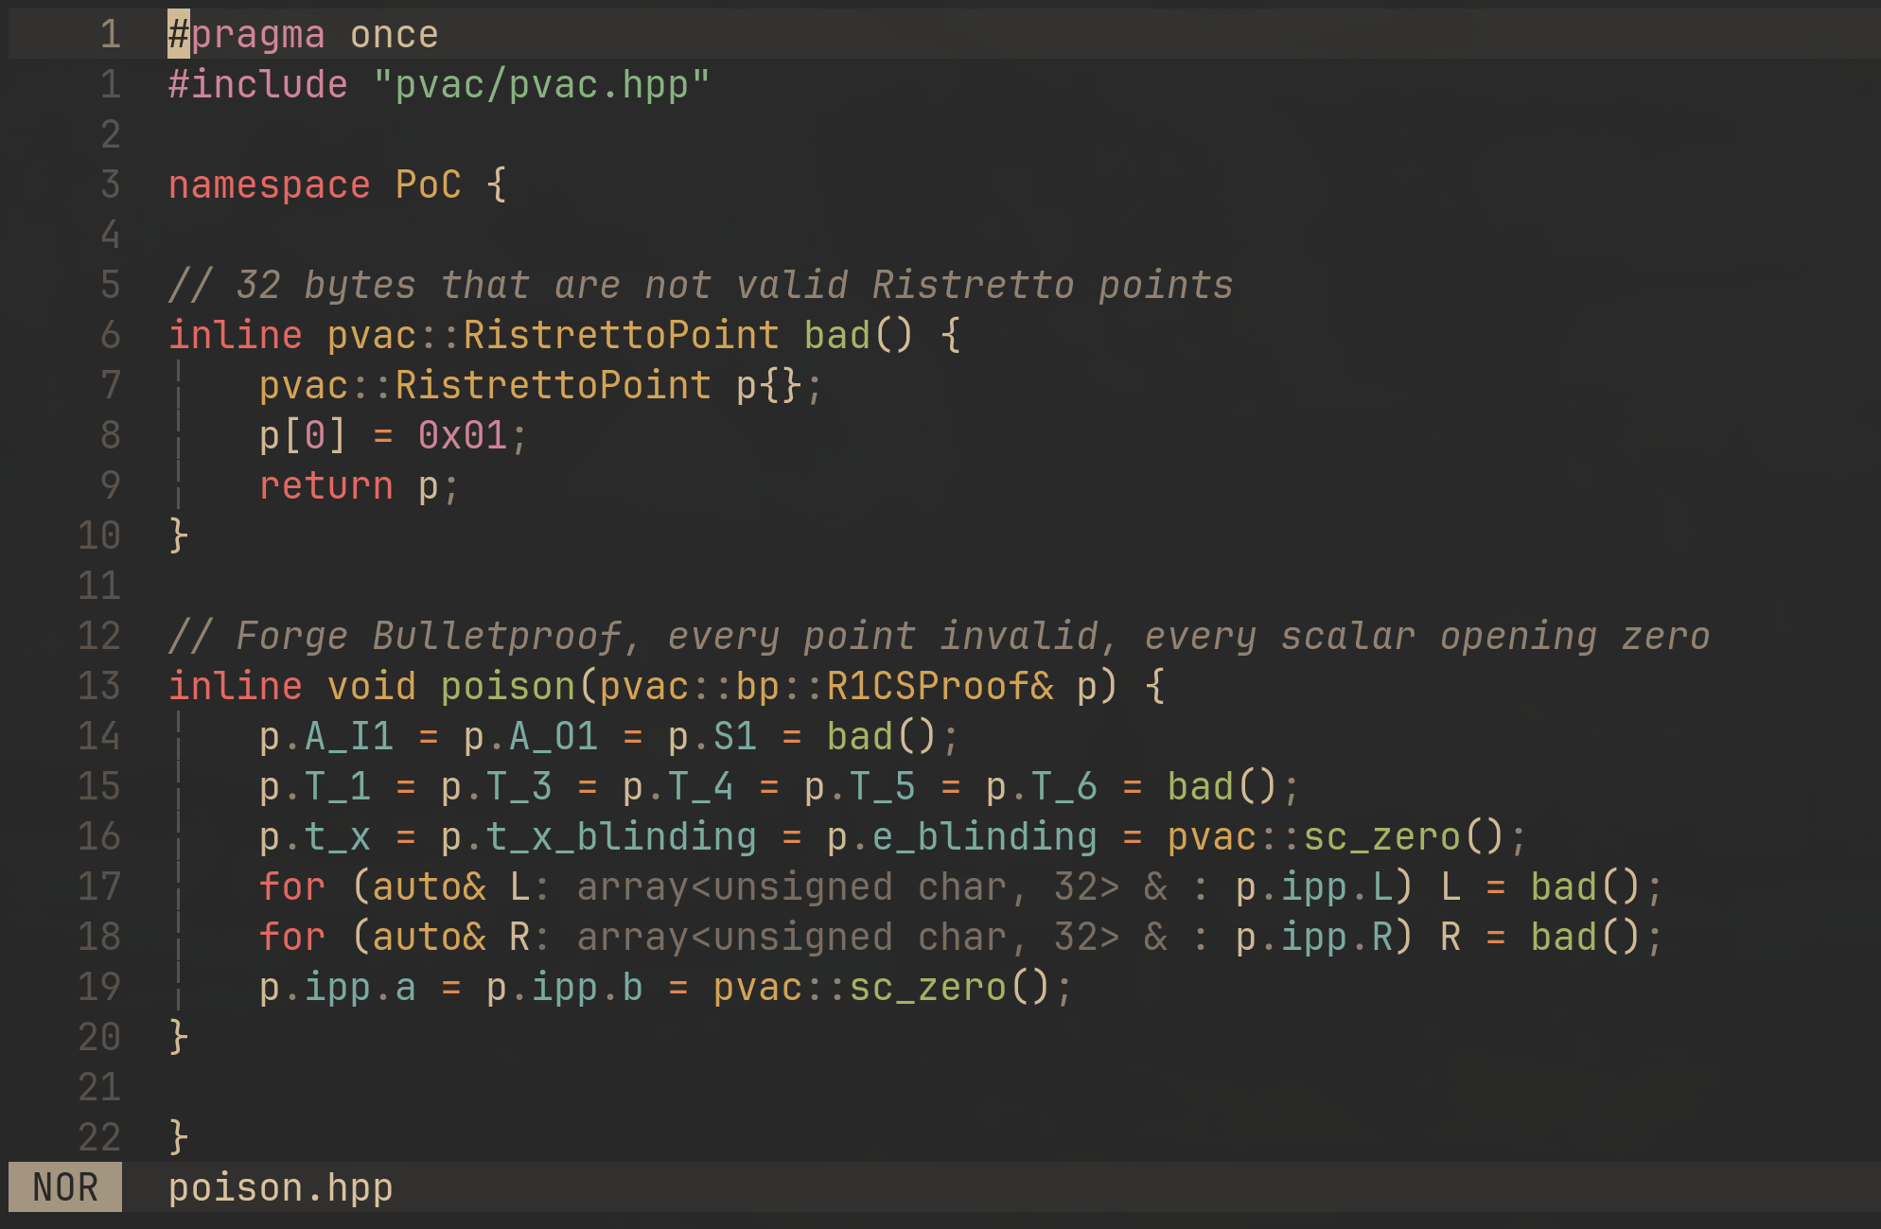The image size is (1881, 1229).
Task: Click line number 6 in the gutter
Action: click(111, 335)
